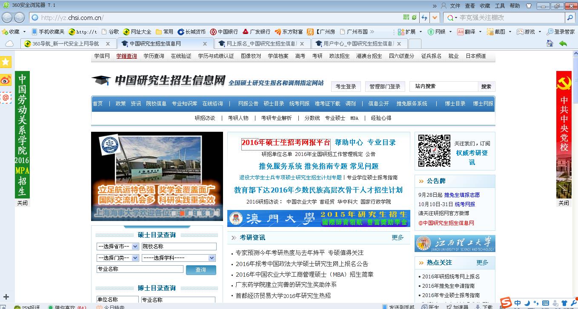The height and width of the screenshot is (309, 578).
Task: Expand the address bar history dropdown arrow
Action: tap(435, 17)
